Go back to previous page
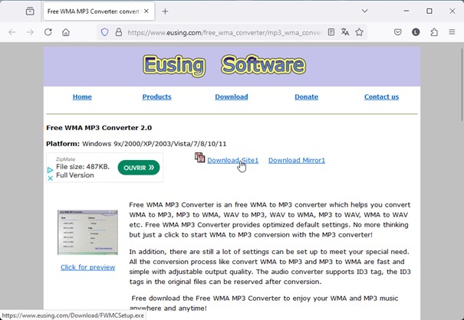This screenshot has width=464, height=320. 12,32
